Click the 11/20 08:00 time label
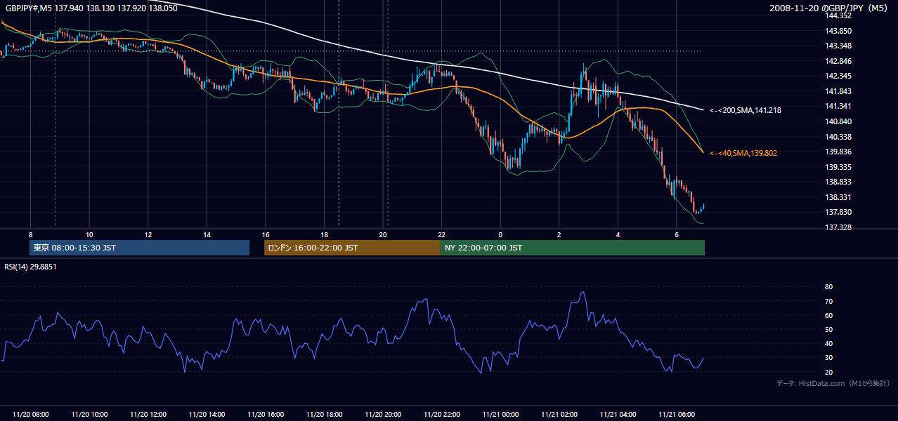Screen dimensions: 898x421 point(30,415)
